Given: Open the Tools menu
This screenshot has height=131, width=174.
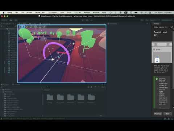Looking at the screenshot, I should coord(69,12).
